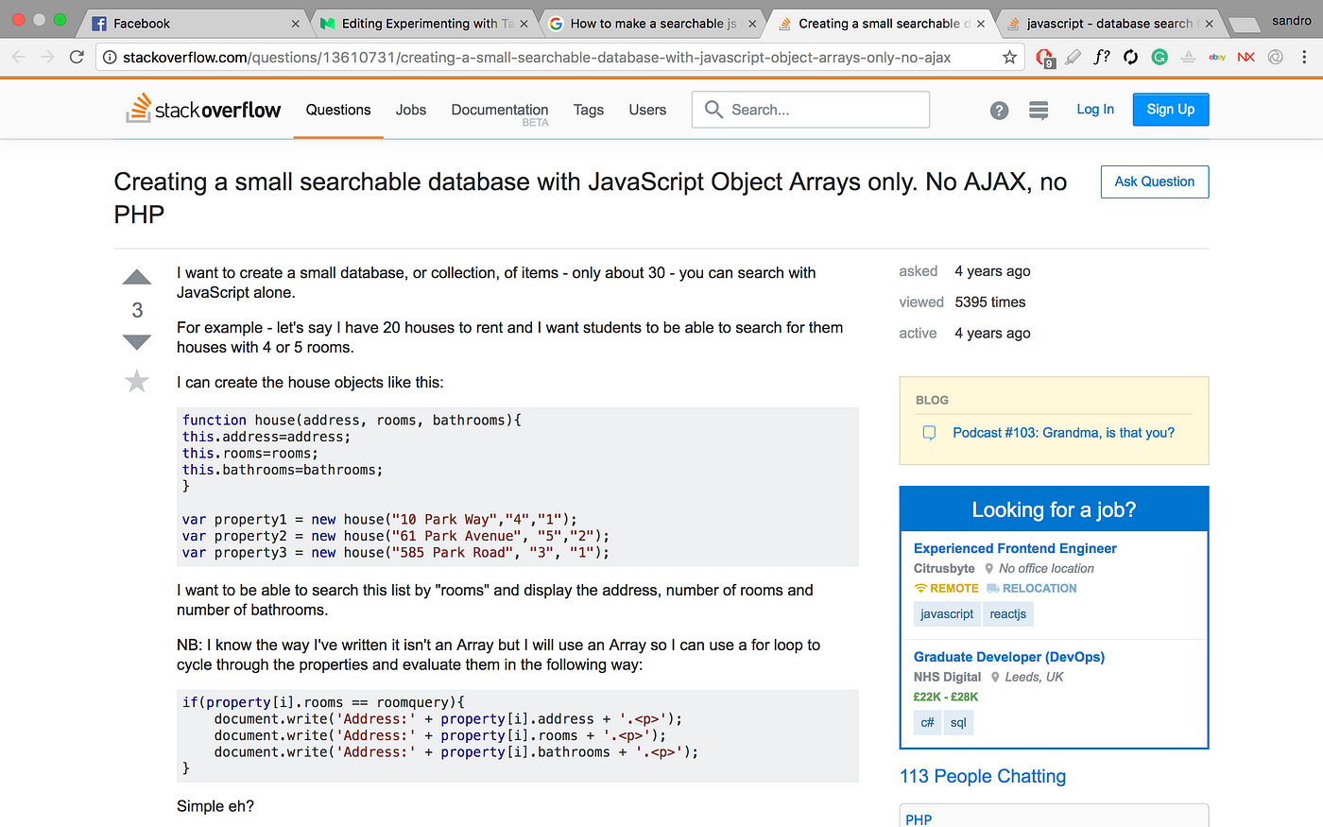Click the Log In link
This screenshot has width=1323, height=827.
click(x=1095, y=110)
